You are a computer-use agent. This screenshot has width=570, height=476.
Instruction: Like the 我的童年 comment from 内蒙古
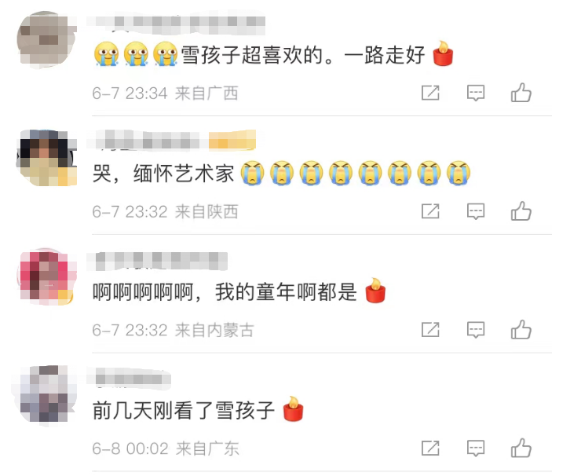tap(521, 330)
